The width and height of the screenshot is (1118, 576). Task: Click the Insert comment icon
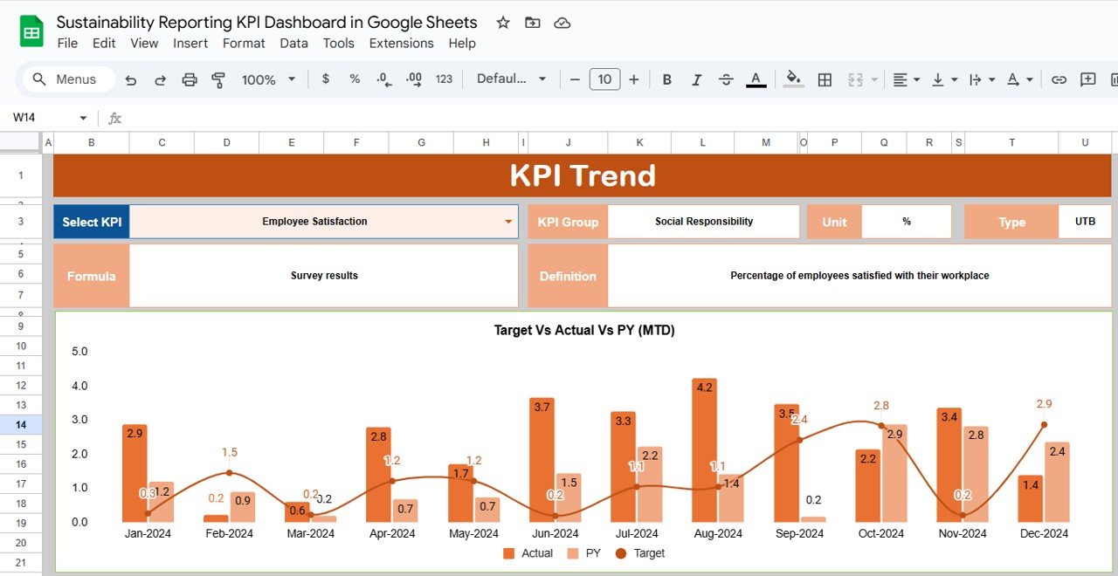[1087, 79]
